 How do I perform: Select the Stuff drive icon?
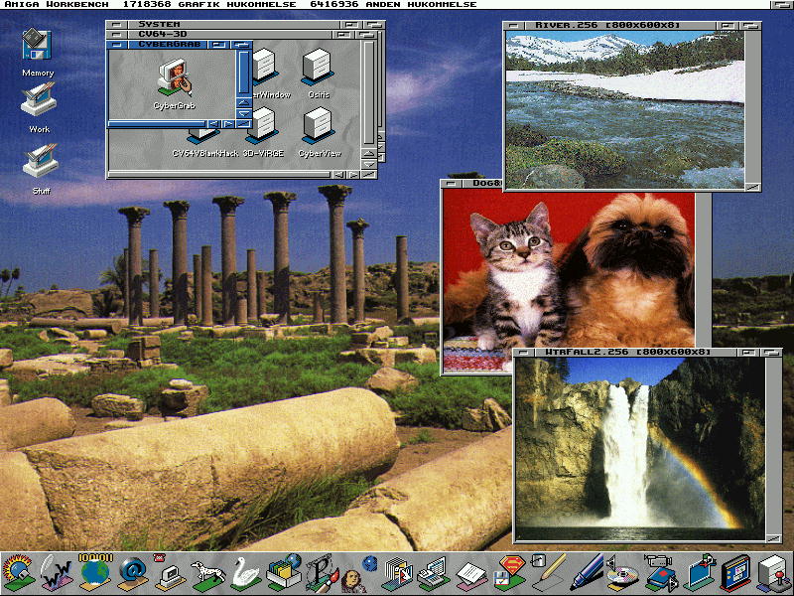pos(40,161)
